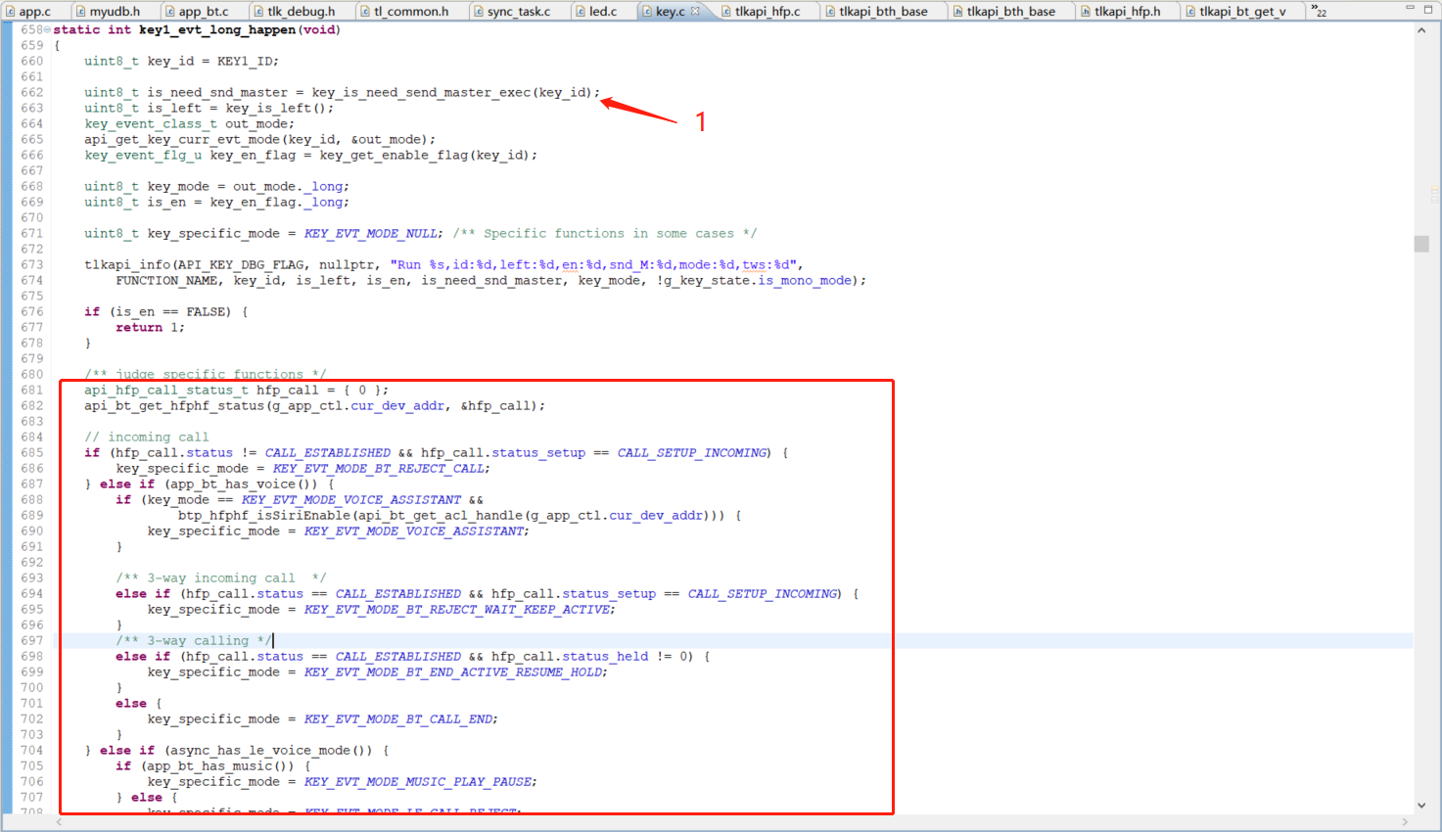Click line number 676 in gutter

[31, 312]
